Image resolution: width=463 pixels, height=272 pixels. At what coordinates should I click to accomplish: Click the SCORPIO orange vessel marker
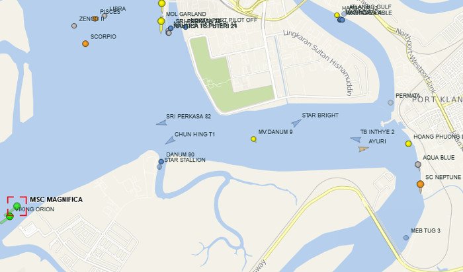[x=85, y=44]
